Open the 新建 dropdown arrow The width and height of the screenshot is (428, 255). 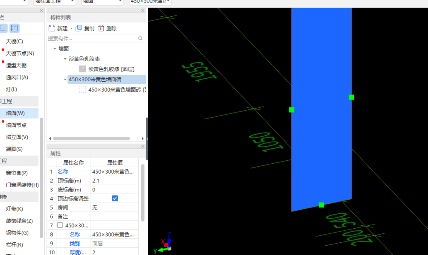point(71,28)
